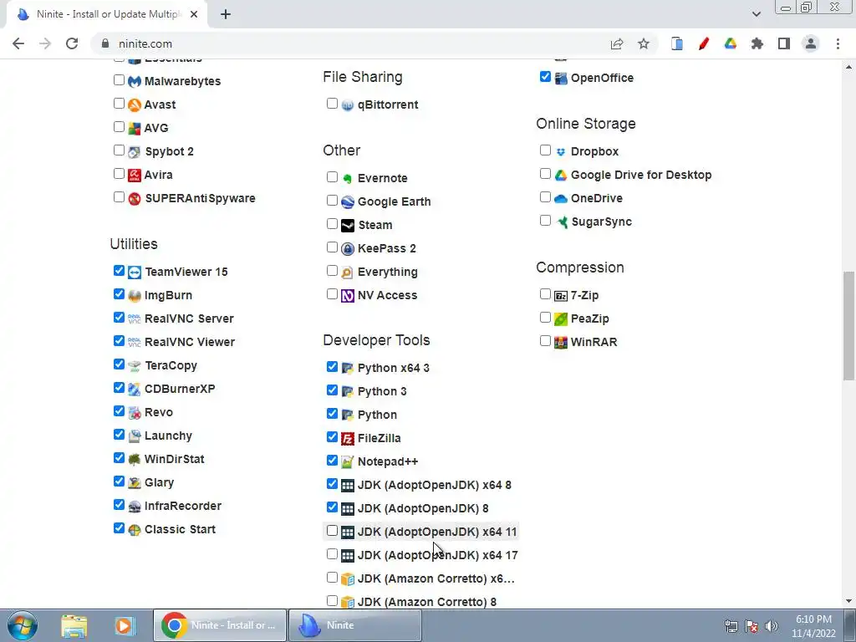Uncheck the Python x64 3 checkbox
The width and height of the screenshot is (856, 642).
pyautogui.click(x=332, y=367)
